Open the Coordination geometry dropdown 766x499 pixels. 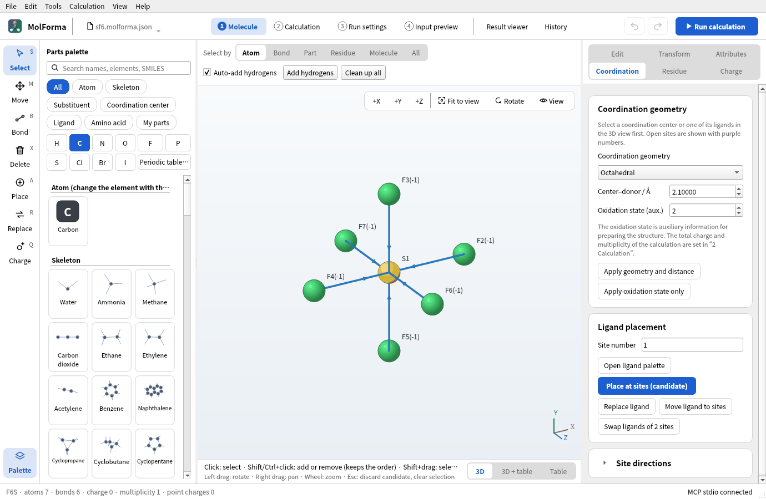click(670, 172)
